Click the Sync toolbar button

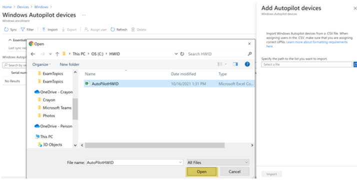(x=10, y=29)
